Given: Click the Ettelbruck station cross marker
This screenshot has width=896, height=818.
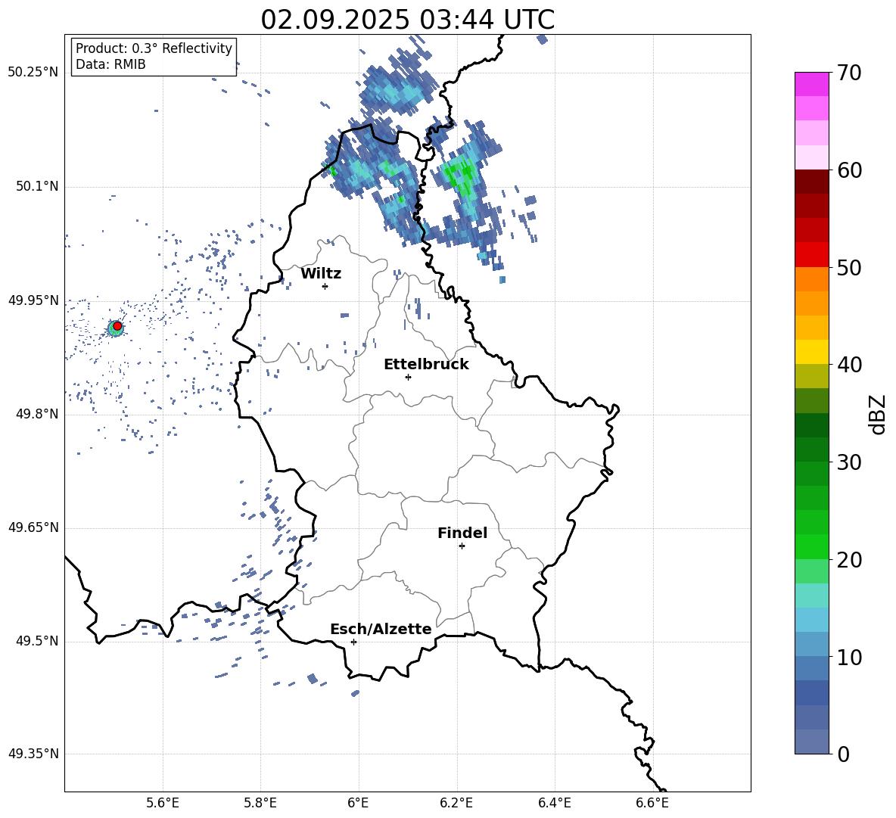Looking at the screenshot, I should click(x=408, y=377).
